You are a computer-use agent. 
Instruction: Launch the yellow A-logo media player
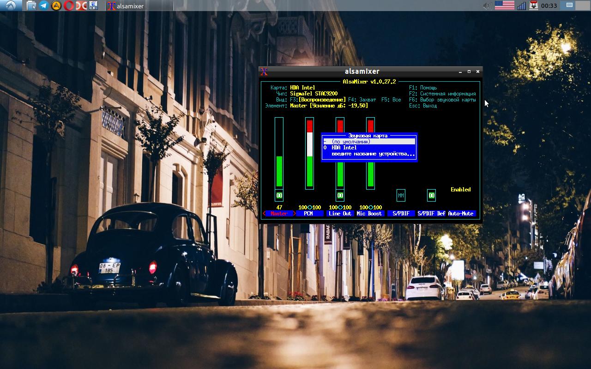coord(56,6)
